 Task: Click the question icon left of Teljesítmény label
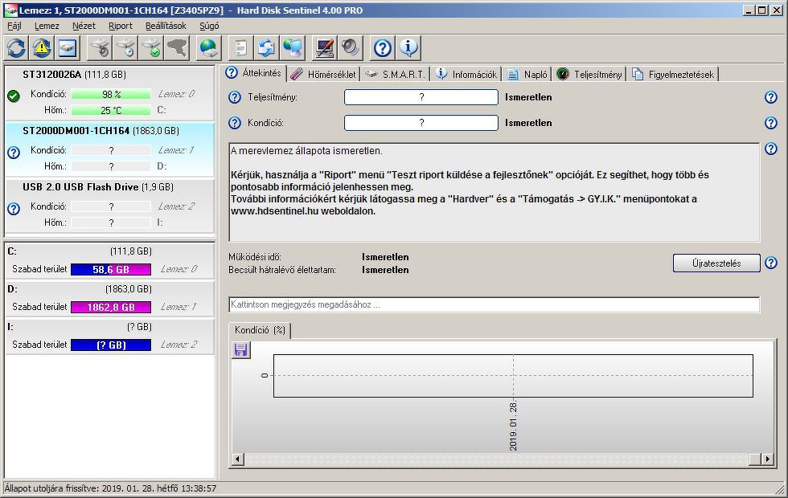point(235,97)
